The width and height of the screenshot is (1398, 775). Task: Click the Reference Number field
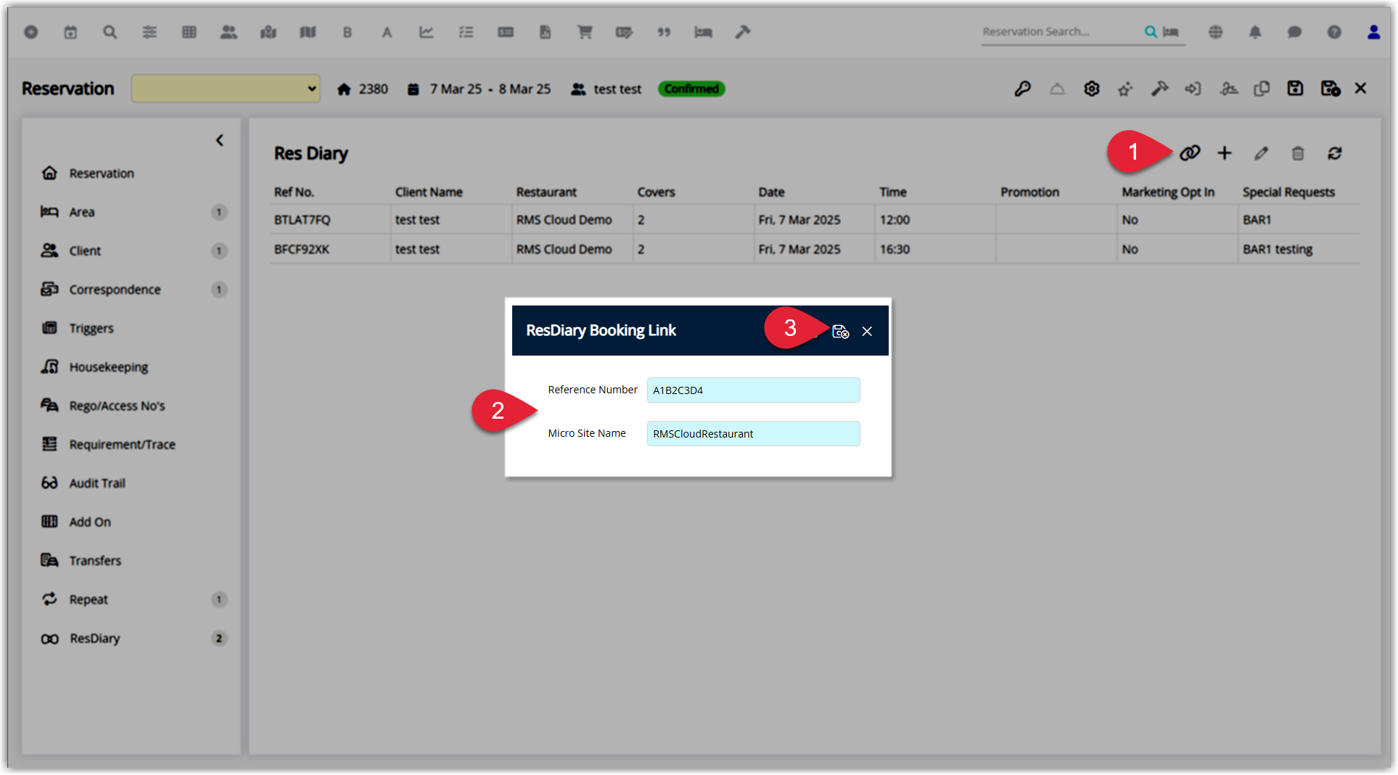coord(753,390)
